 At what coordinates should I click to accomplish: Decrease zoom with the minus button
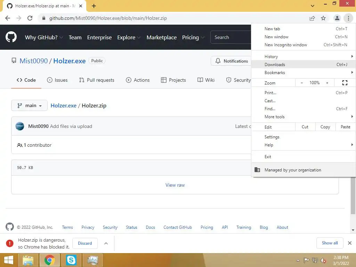tap(301, 83)
